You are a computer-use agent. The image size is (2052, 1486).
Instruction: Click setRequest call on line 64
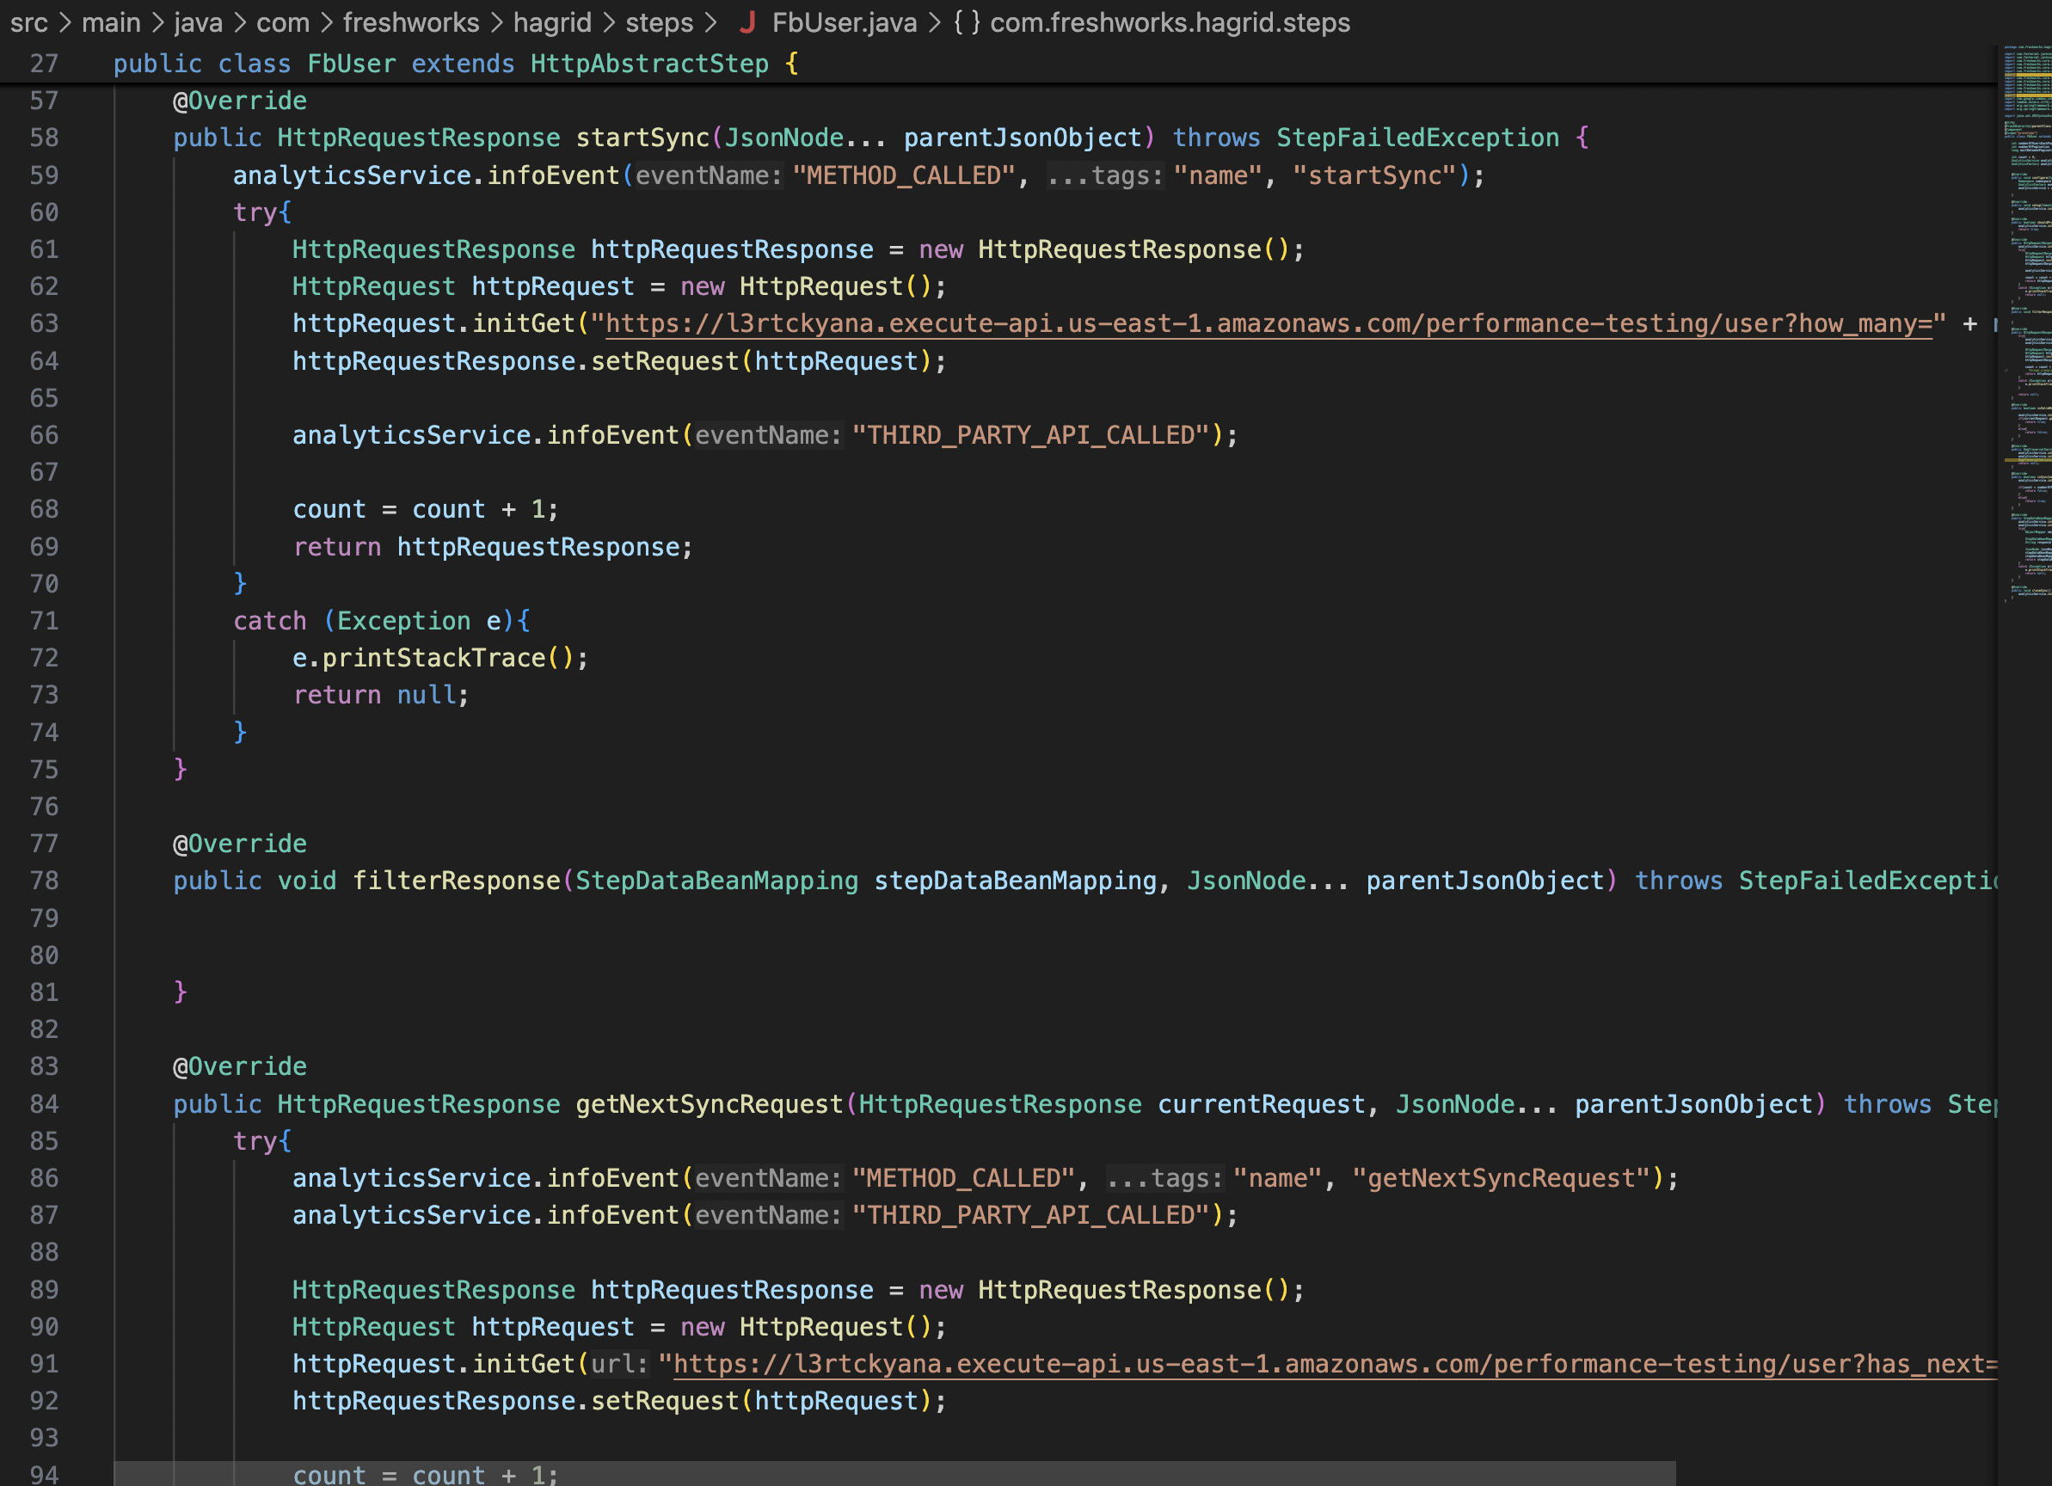pos(664,362)
